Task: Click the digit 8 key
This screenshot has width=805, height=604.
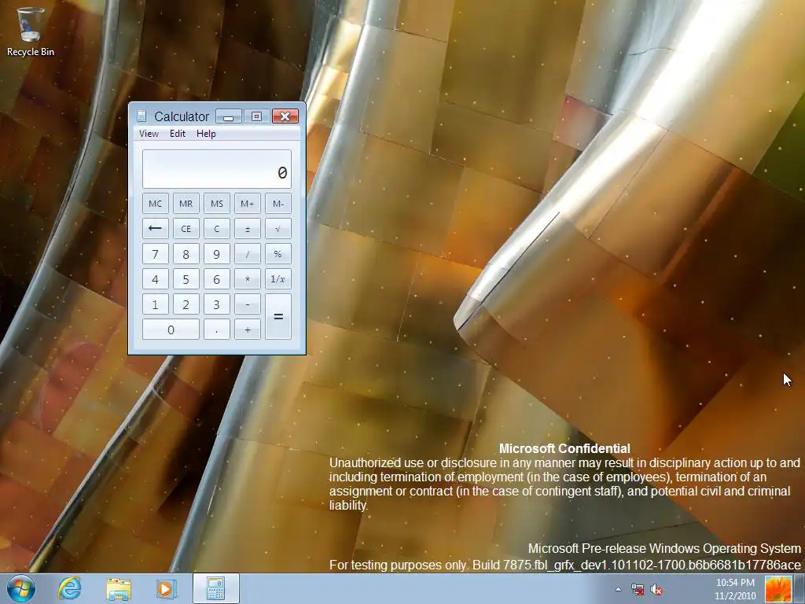Action: [x=186, y=254]
